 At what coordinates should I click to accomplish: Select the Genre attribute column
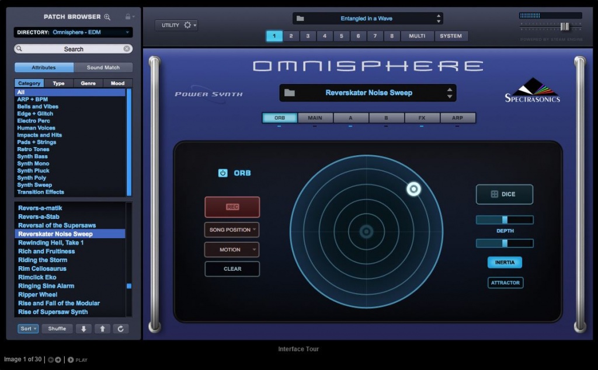point(88,83)
